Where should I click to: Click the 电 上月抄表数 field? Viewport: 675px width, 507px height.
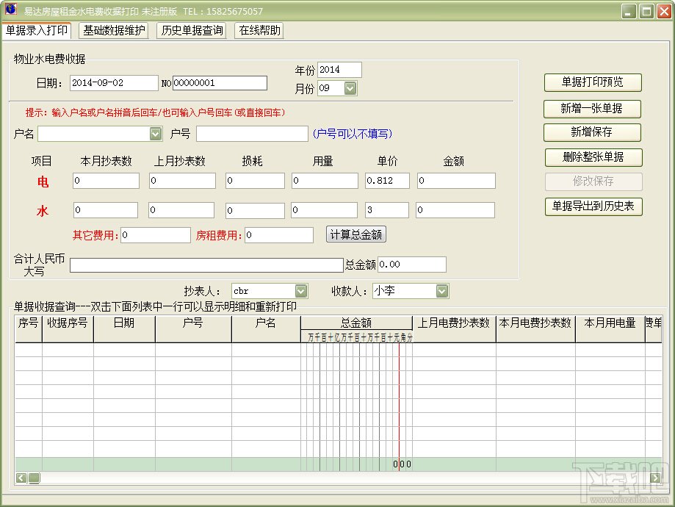pyautogui.click(x=182, y=181)
